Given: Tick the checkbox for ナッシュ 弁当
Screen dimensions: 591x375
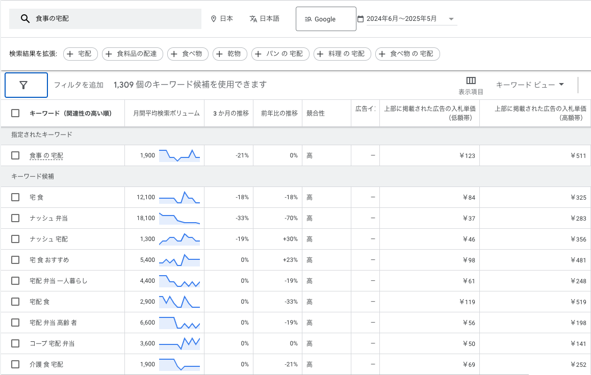Looking at the screenshot, I should (15, 218).
